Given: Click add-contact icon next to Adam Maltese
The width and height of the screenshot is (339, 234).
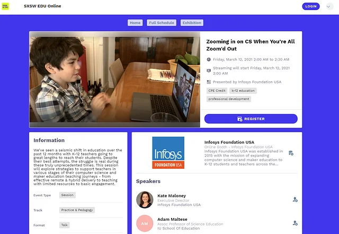Looking at the screenshot, I should pos(295,223).
